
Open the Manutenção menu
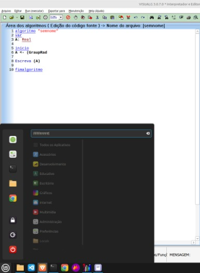tap(76, 11)
